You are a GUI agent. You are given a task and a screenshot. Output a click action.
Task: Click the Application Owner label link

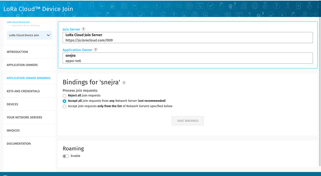[77, 50]
